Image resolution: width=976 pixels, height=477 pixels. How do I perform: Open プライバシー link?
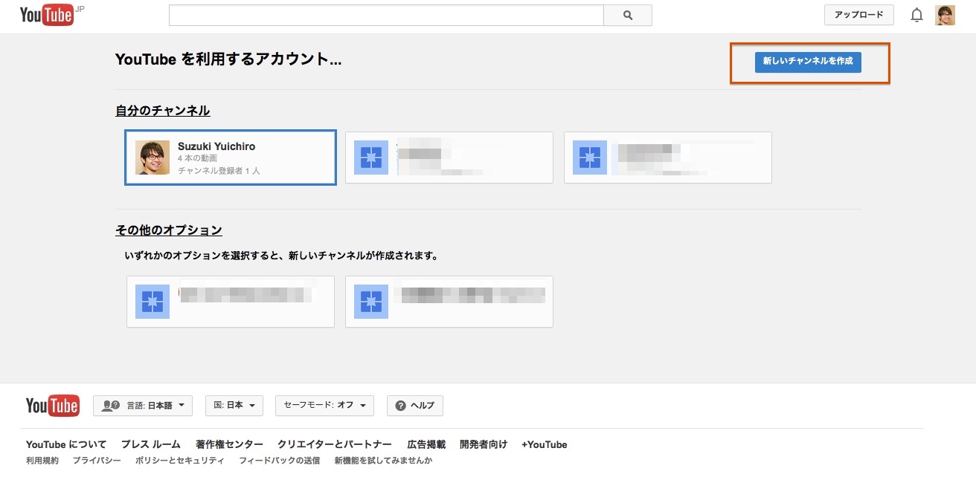pyautogui.click(x=97, y=461)
